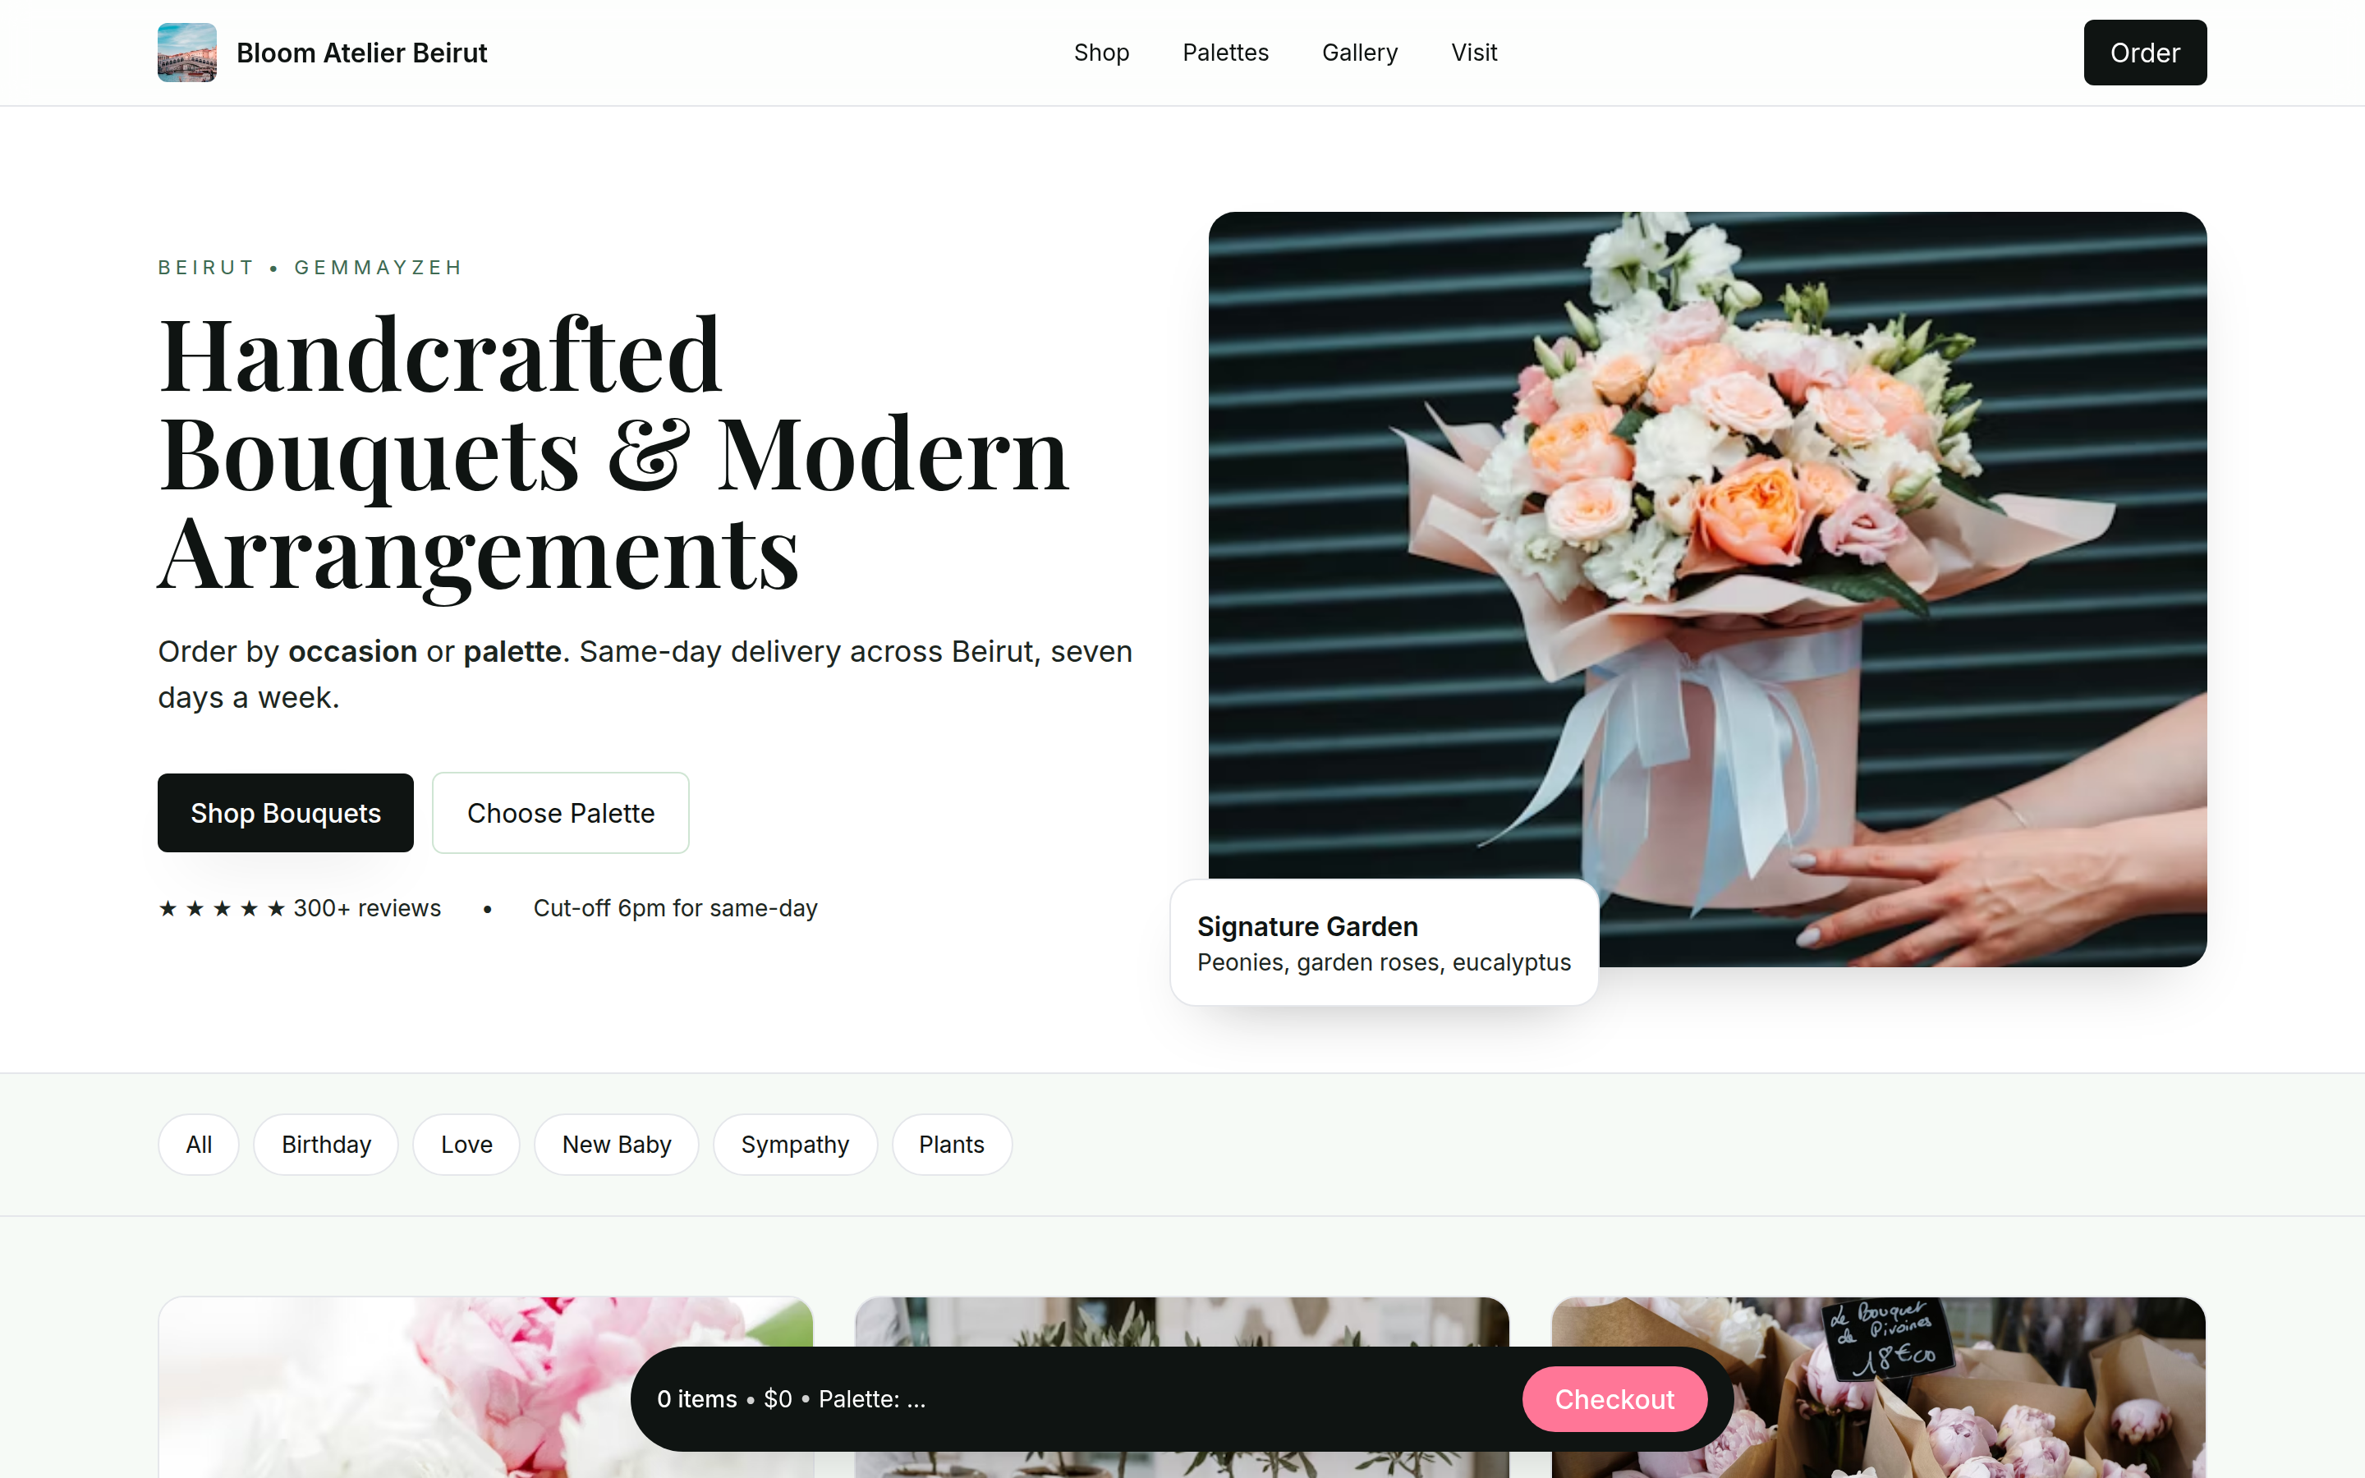Open the Shop navigation link
Viewport: 2365px width, 1478px height.
[x=1100, y=53]
